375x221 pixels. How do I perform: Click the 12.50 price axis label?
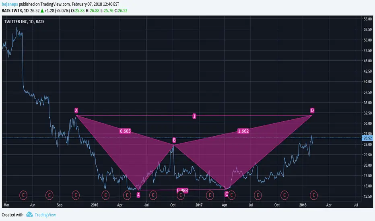tap(367, 196)
